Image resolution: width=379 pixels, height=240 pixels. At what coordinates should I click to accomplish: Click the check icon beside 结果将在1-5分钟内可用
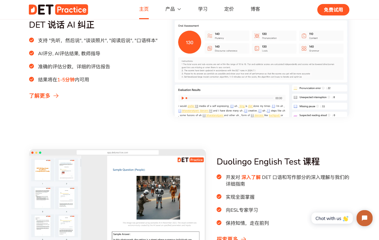click(x=32, y=79)
